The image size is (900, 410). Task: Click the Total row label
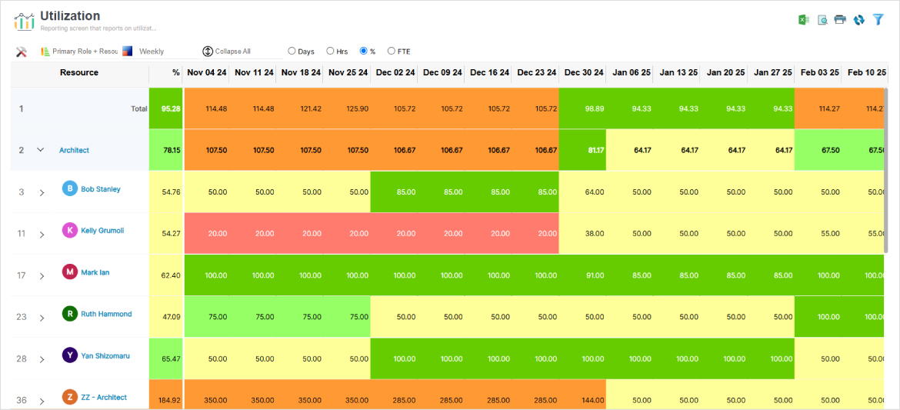139,108
